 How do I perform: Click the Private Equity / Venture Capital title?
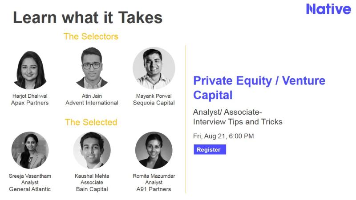[259, 88]
